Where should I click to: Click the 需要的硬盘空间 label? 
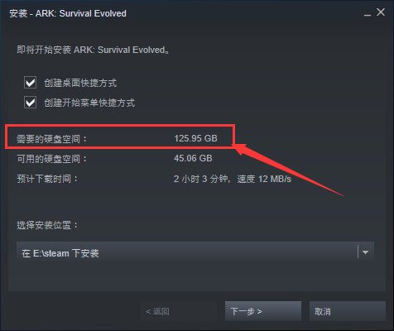pos(51,139)
